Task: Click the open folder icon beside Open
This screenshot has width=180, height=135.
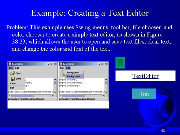Action: pyautogui.click(x=12, y=73)
